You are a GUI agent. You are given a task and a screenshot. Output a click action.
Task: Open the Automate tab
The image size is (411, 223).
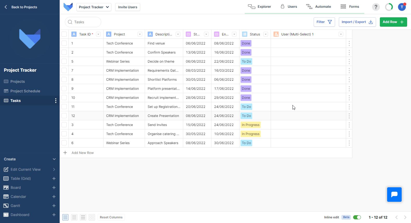[x=319, y=7]
